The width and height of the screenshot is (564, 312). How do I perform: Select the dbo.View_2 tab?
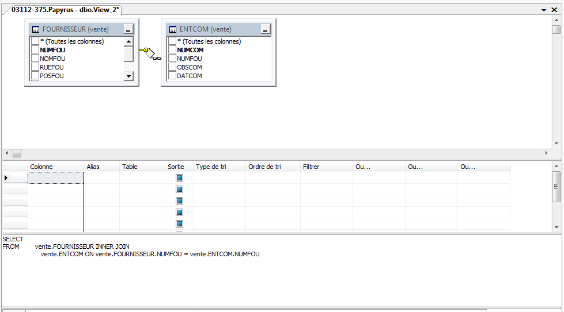coord(65,10)
